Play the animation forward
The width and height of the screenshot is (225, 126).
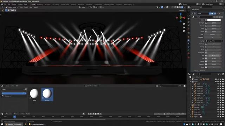coord(96,114)
